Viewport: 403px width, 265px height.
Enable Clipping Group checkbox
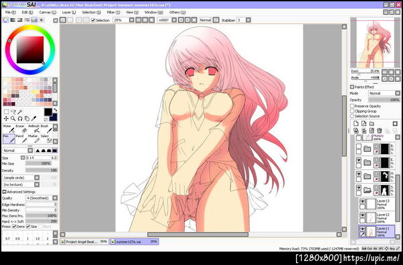coord(352,111)
